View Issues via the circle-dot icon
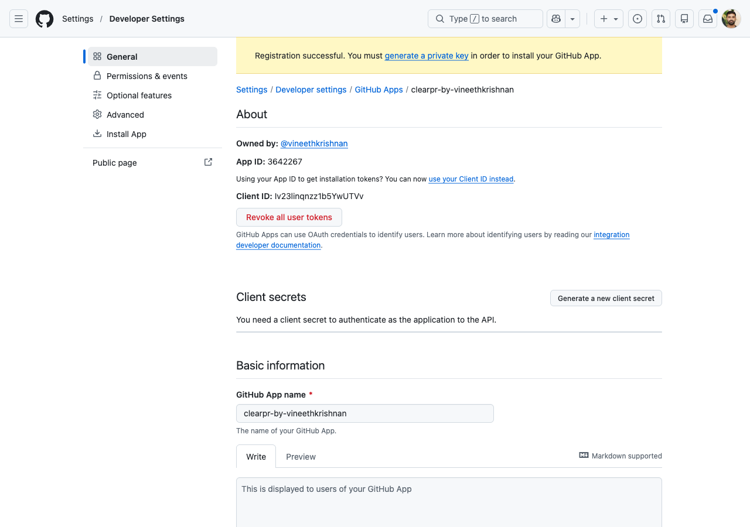The image size is (750, 527). coord(637,19)
